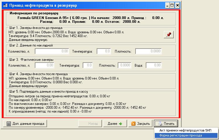This screenshot has height=140, width=219.
Task: Click the 'Расход: 0.00 л. Пролив:' info line
Action: tap(90, 22)
